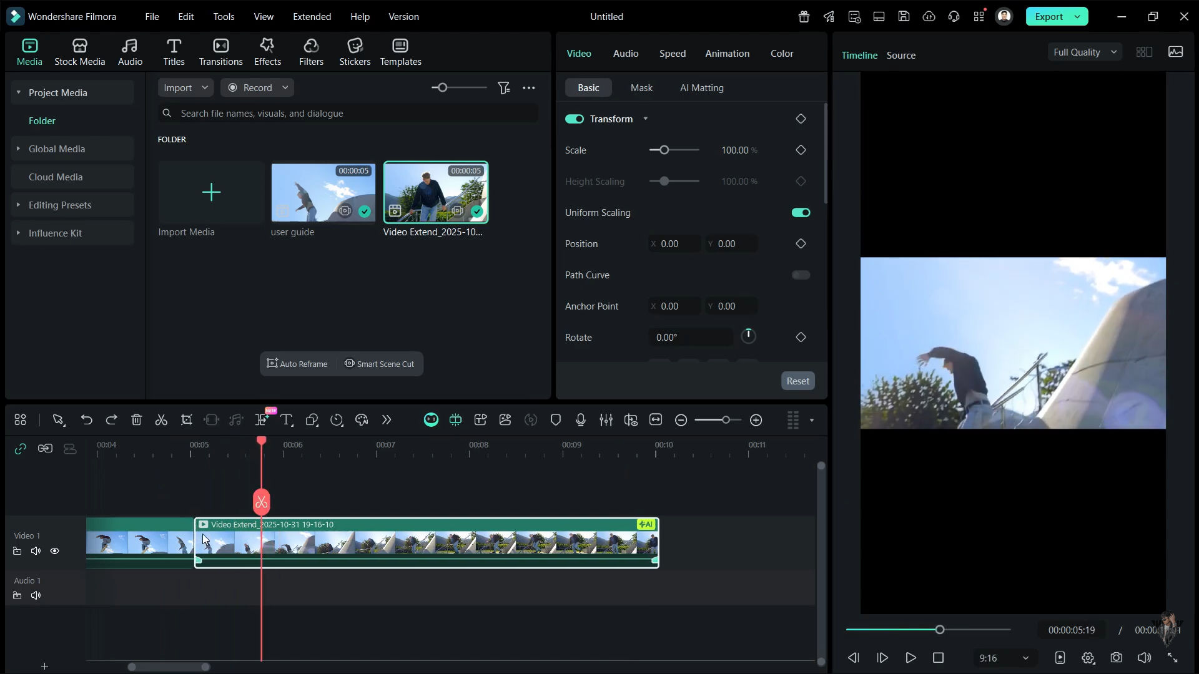Click the Delete trash icon

click(x=136, y=420)
